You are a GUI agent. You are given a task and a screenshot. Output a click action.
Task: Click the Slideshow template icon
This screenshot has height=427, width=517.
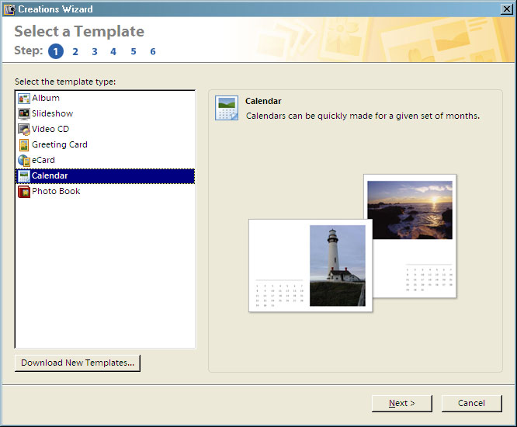(24, 114)
